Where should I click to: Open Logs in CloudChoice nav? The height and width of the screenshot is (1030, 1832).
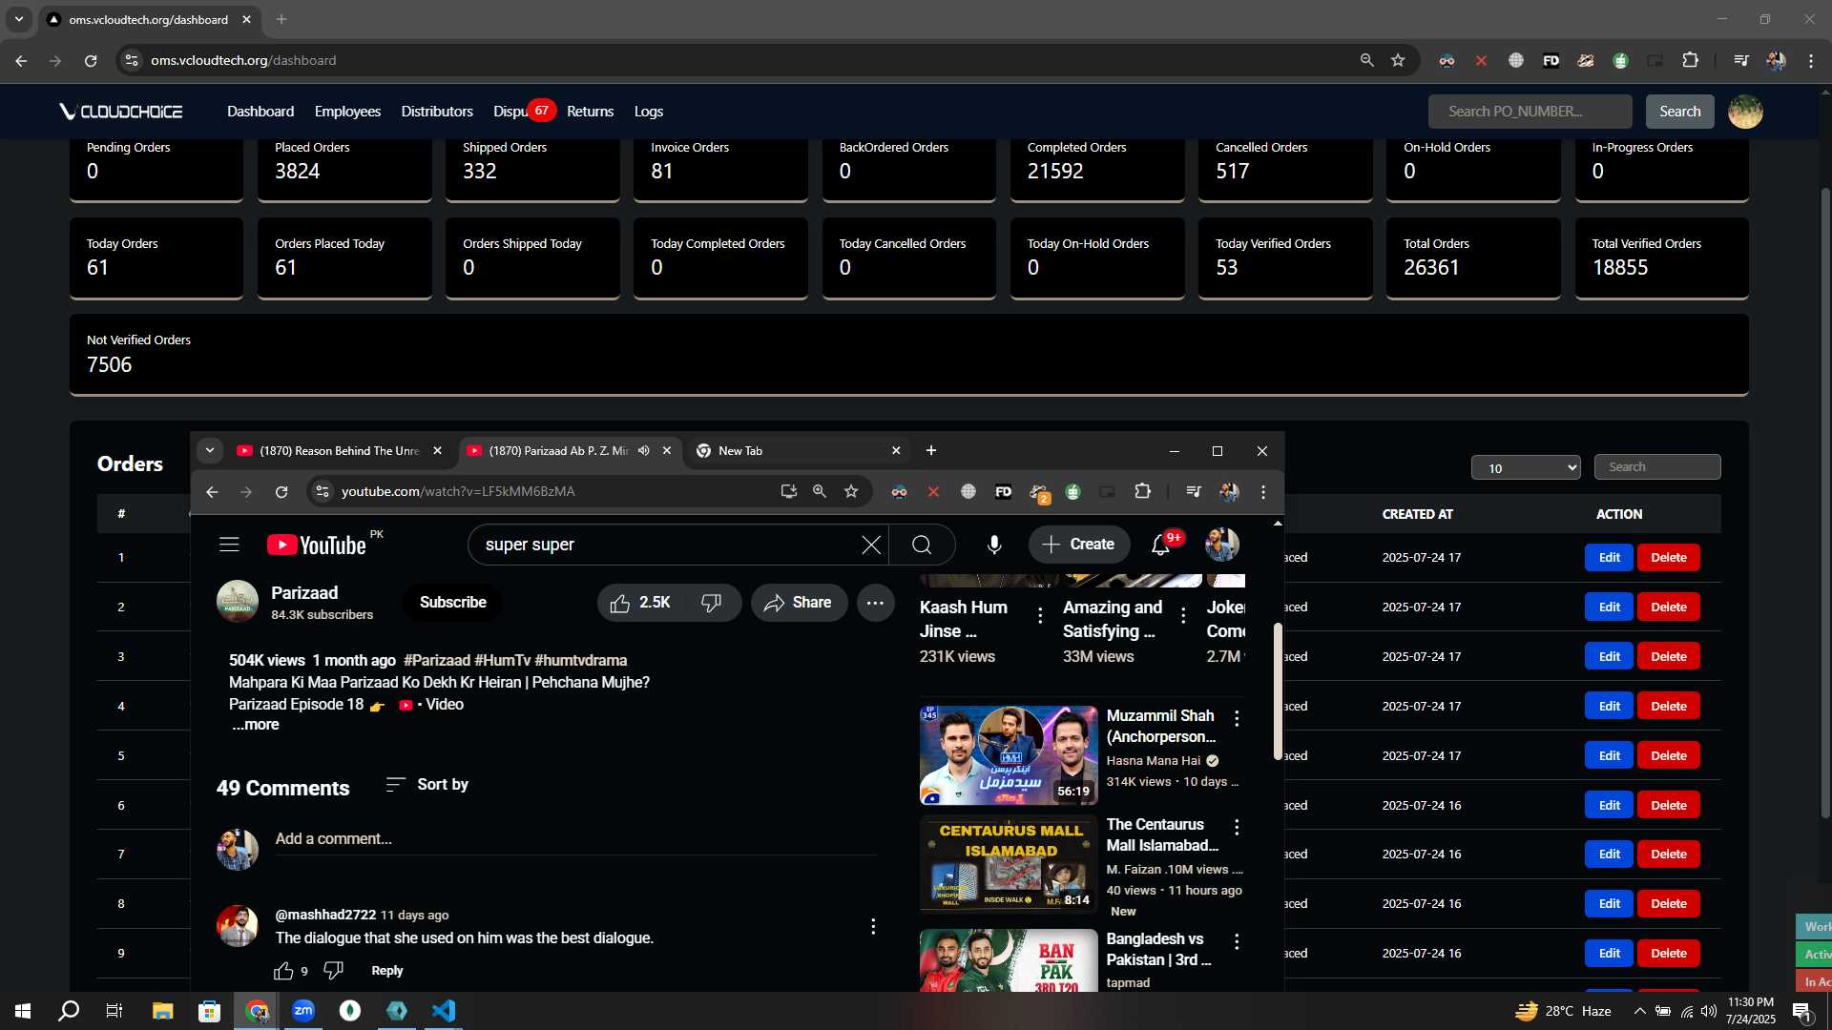click(x=648, y=112)
